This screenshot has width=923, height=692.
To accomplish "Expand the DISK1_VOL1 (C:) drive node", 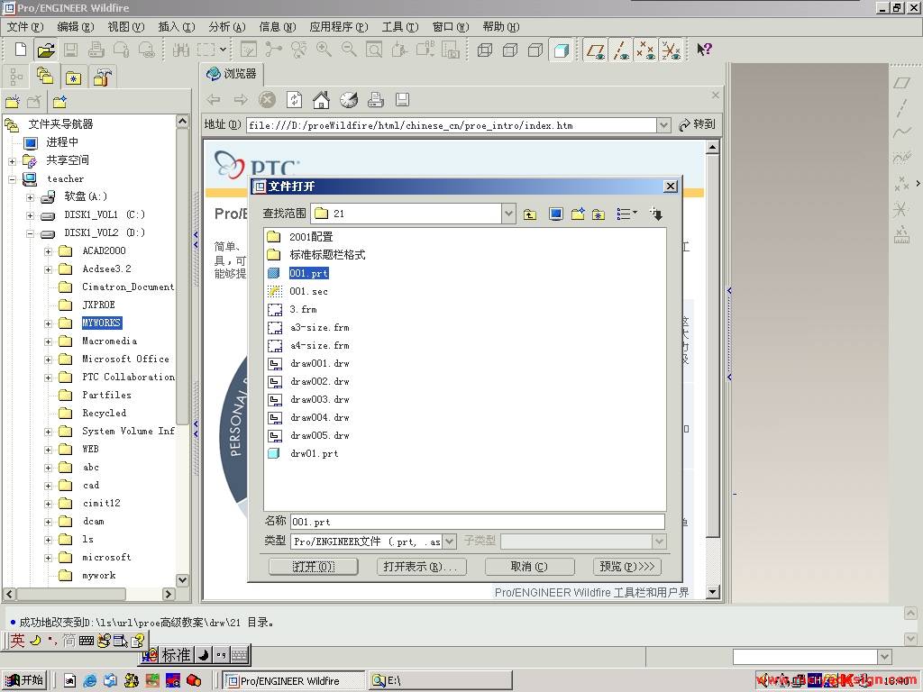I will (30, 215).
